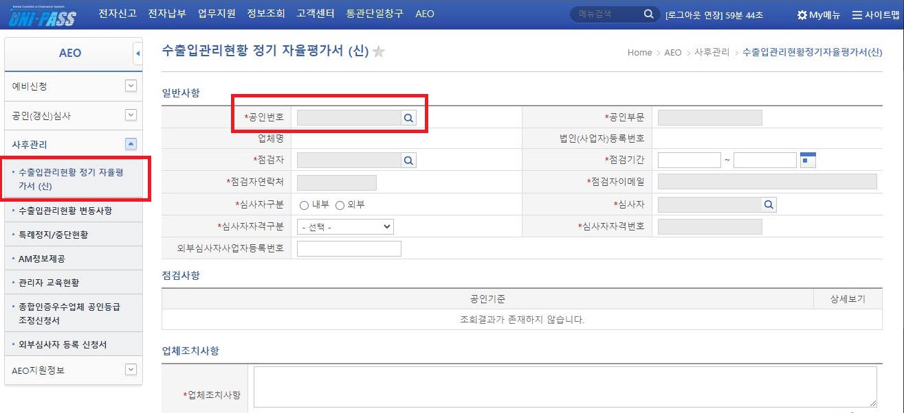Open the 정보조회 top menu

[x=266, y=14]
